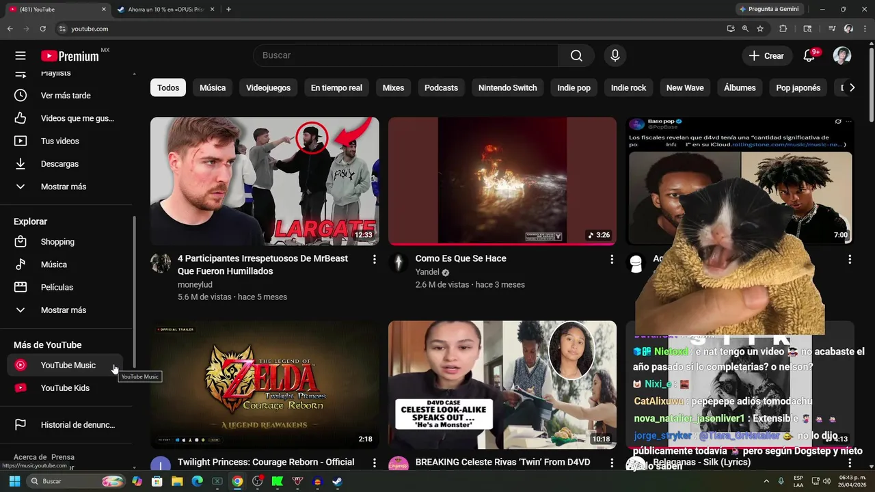Open the zoom magnifier in address bar
The image size is (875, 492).
pos(745,29)
